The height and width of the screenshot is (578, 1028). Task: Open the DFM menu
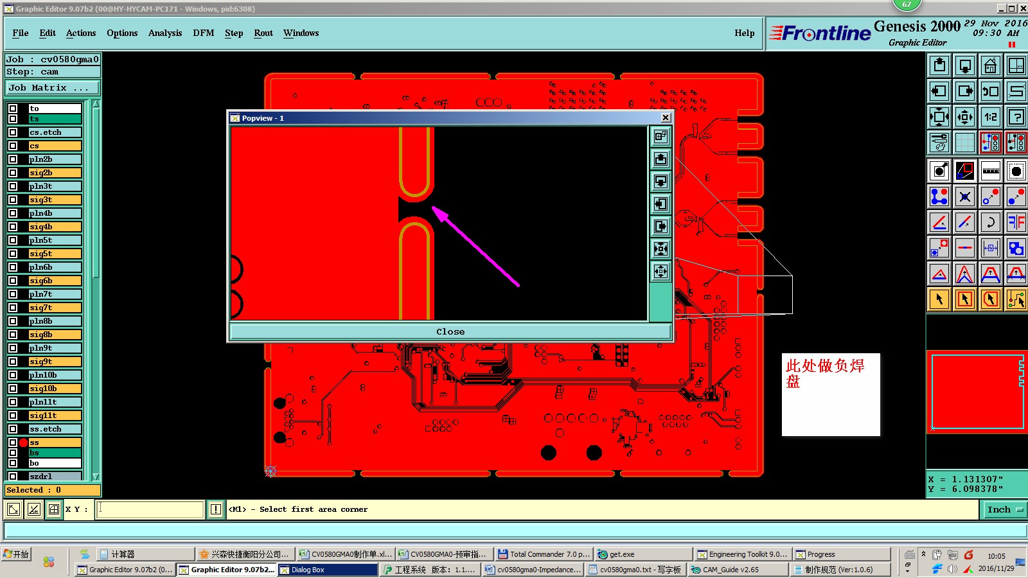point(204,33)
